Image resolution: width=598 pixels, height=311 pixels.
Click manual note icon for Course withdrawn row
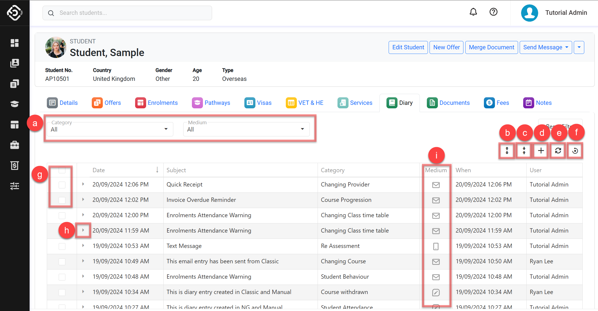pos(436,292)
